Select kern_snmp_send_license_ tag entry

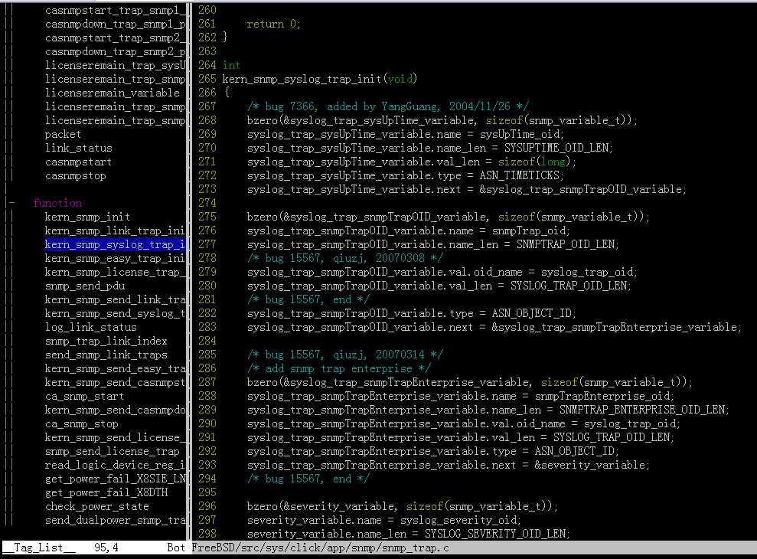[115, 437]
